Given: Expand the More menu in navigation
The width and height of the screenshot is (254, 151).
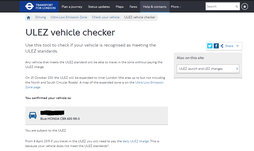Looking at the screenshot, I should click(x=176, y=7).
